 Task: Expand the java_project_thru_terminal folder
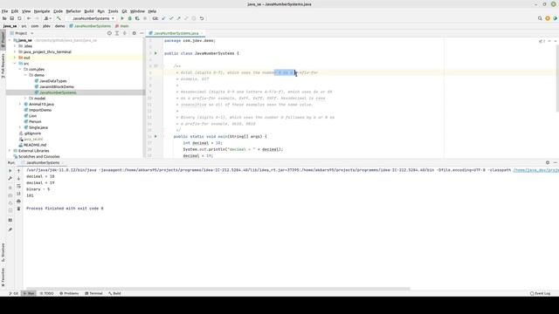[15, 51]
